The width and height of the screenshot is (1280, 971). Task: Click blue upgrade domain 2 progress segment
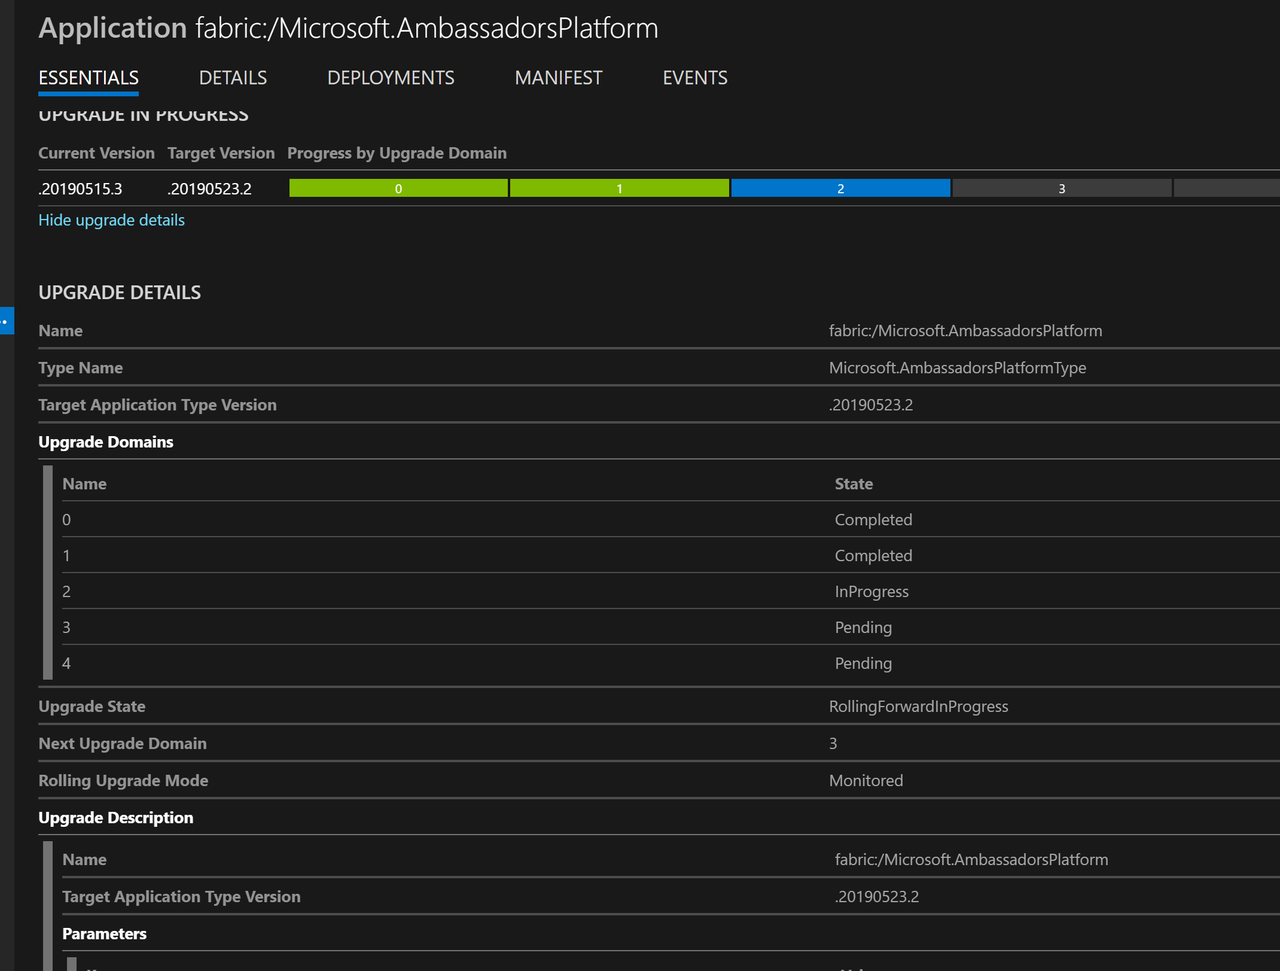pyautogui.click(x=840, y=188)
